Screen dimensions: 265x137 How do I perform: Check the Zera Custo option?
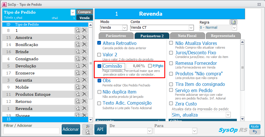171,103
